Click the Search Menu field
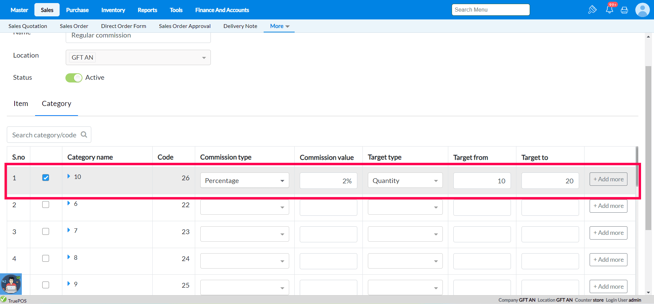The image size is (654, 304). point(490,10)
